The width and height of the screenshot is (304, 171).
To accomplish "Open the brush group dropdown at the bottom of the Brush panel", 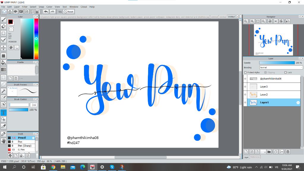I will 22,156.
